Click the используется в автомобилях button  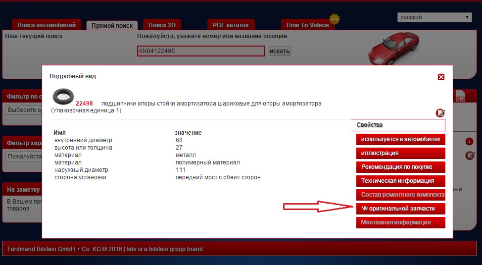point(400,139)
